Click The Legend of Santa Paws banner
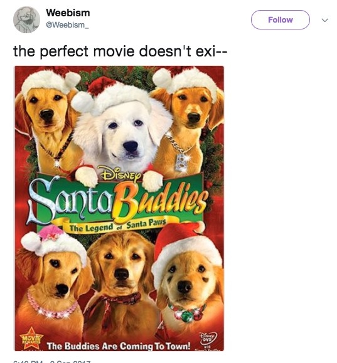This screenshot has height=363, width=337. (117, 226)
